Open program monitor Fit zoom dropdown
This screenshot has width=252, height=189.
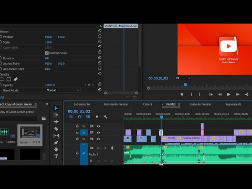pos(183,78)
